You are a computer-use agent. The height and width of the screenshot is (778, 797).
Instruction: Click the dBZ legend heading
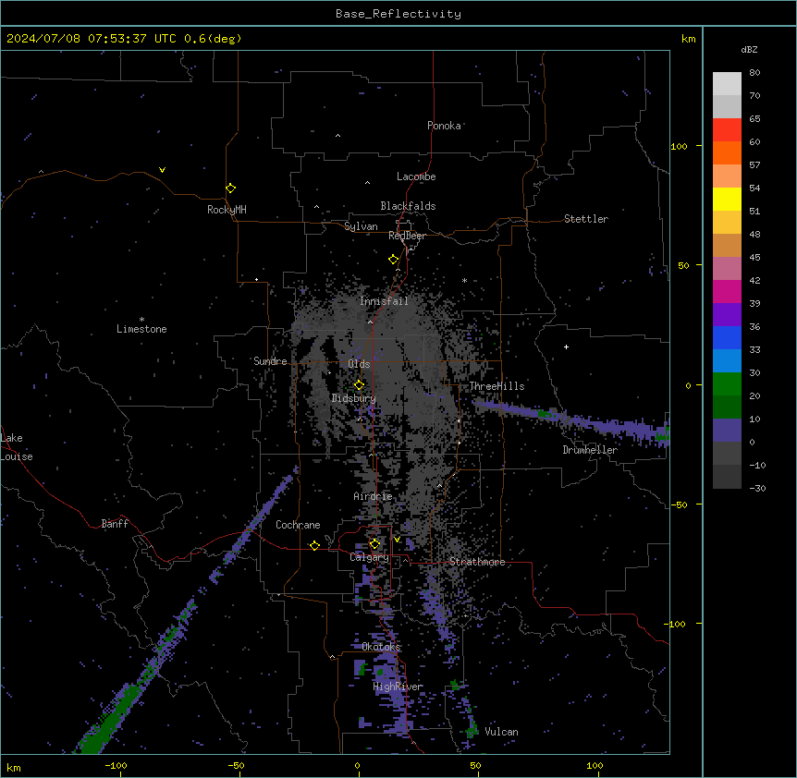pos(749,50)
